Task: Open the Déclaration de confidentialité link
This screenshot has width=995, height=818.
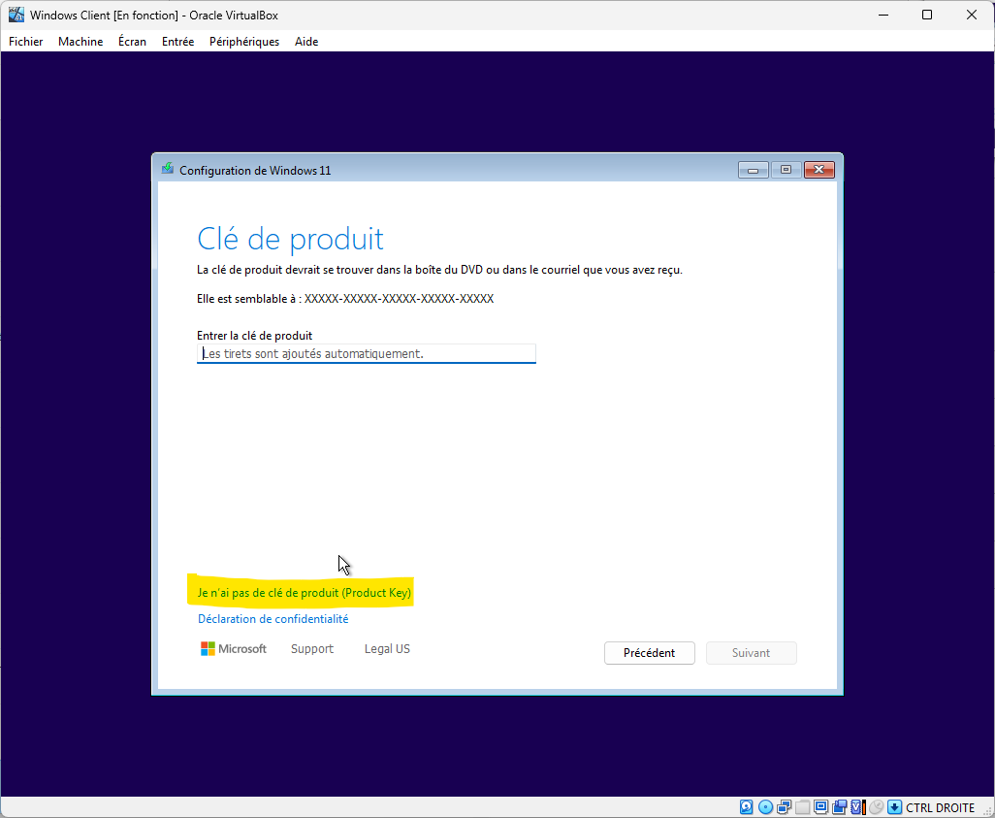Action: click(x=273, y=618)
